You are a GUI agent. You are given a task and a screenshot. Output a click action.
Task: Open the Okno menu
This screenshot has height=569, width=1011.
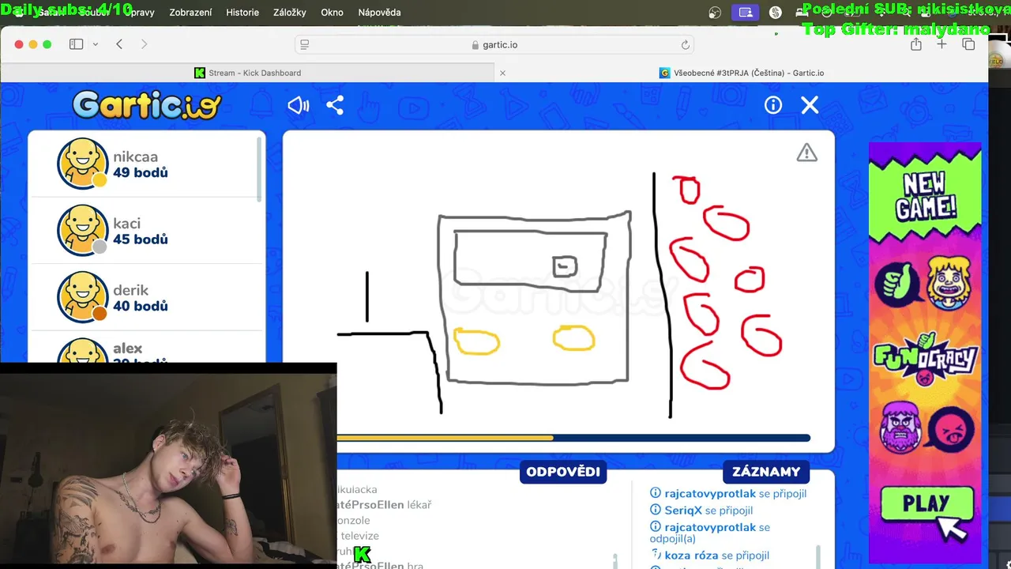[x=332, y=13]
